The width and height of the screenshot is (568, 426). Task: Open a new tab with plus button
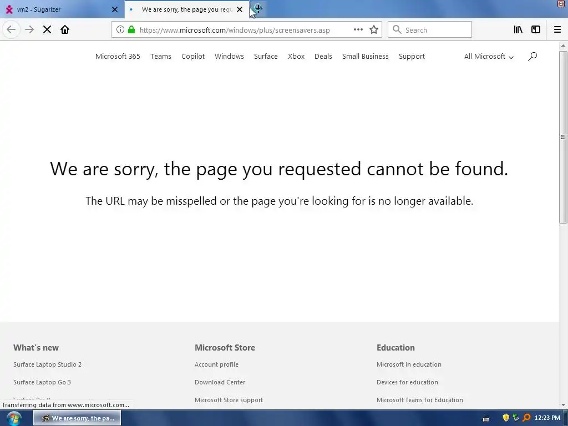[258, 9]
